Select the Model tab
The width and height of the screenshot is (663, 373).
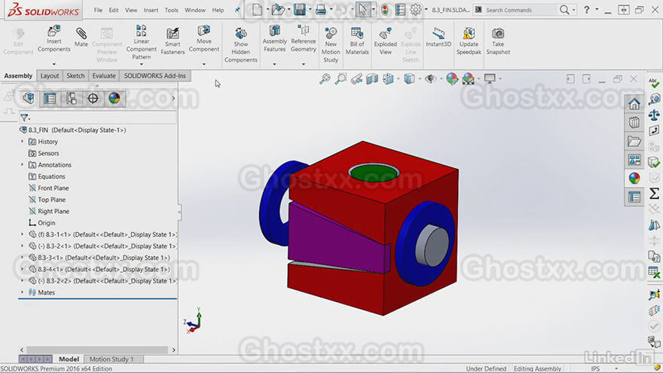tap(69, 359)
